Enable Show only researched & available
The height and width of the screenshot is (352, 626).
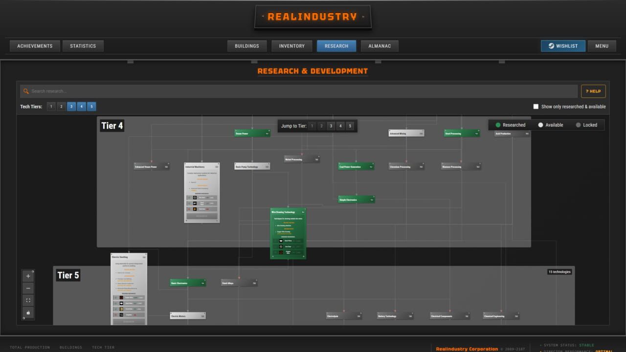536,106
